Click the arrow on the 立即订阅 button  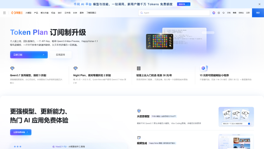tap(43, 55)
